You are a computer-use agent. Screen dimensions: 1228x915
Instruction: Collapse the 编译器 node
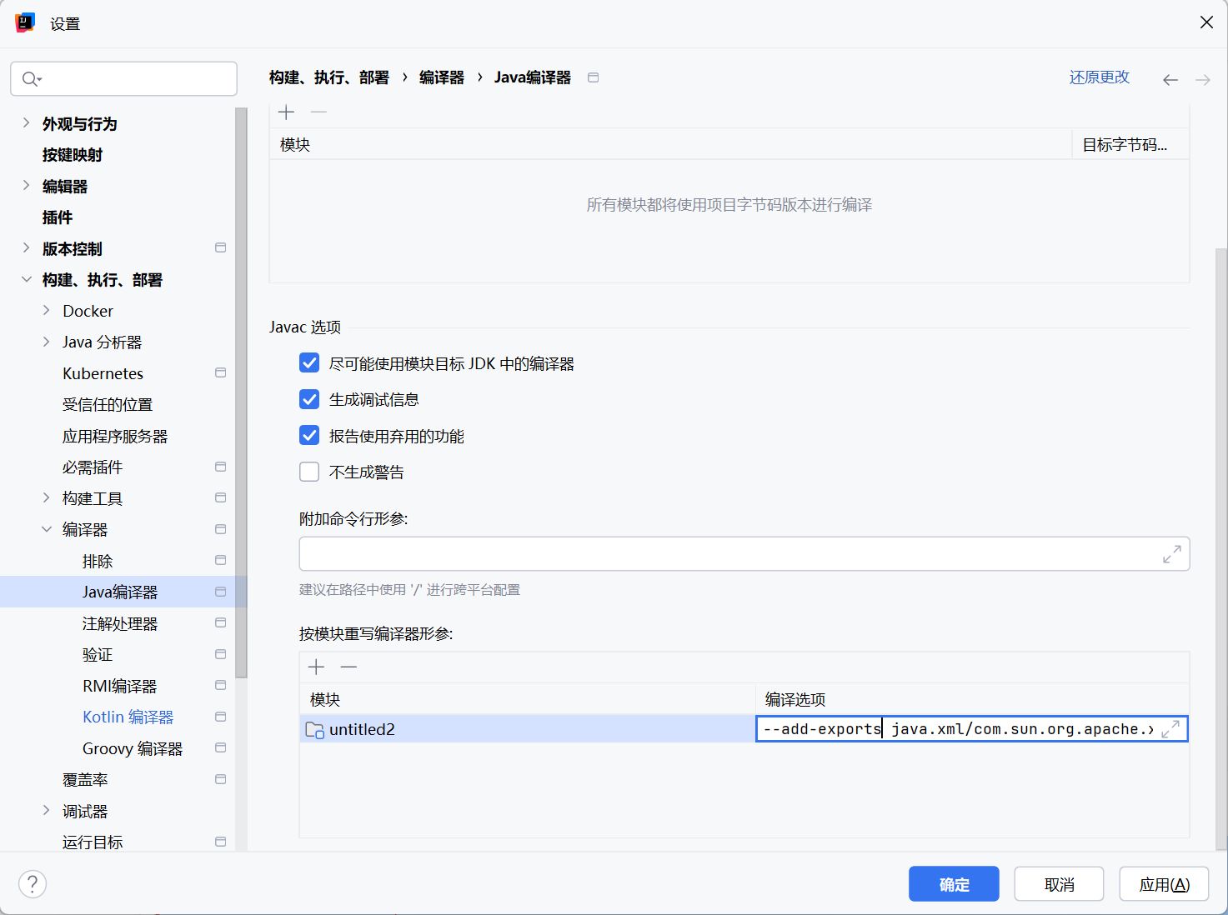point(46,529)
